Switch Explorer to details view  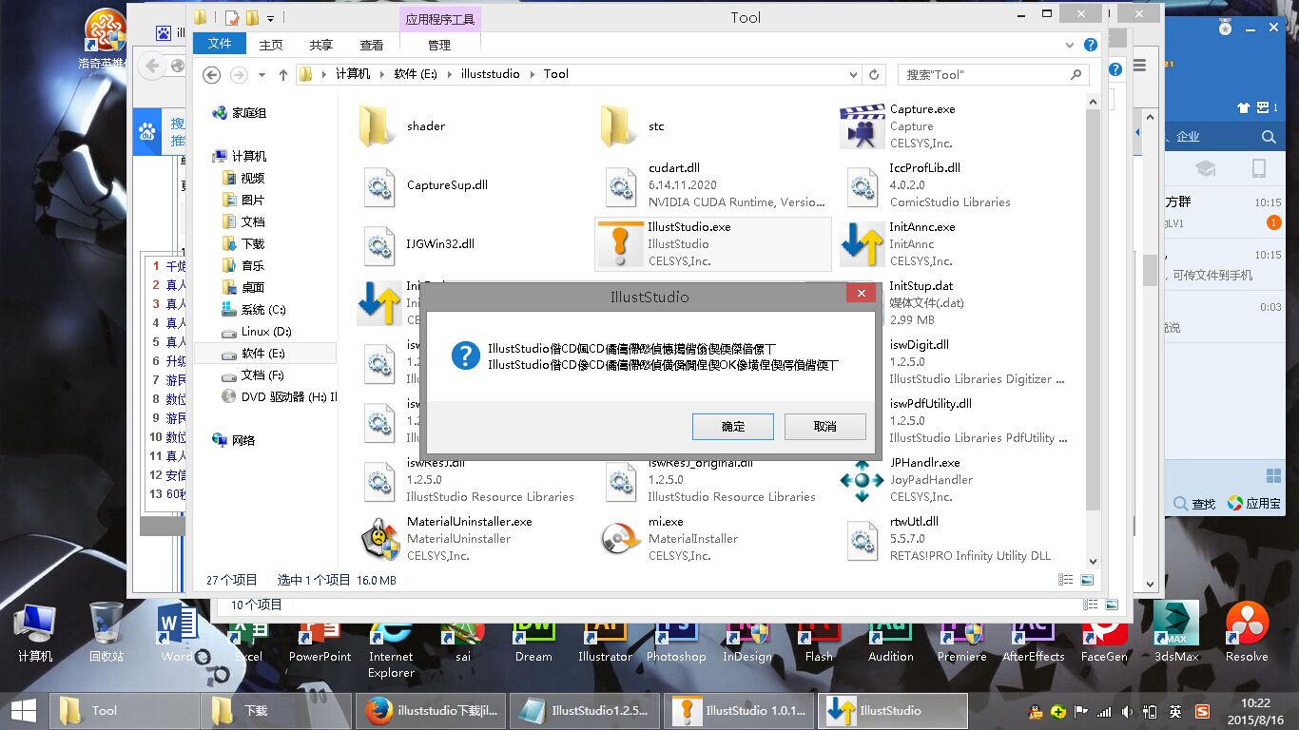(1066, 580)
